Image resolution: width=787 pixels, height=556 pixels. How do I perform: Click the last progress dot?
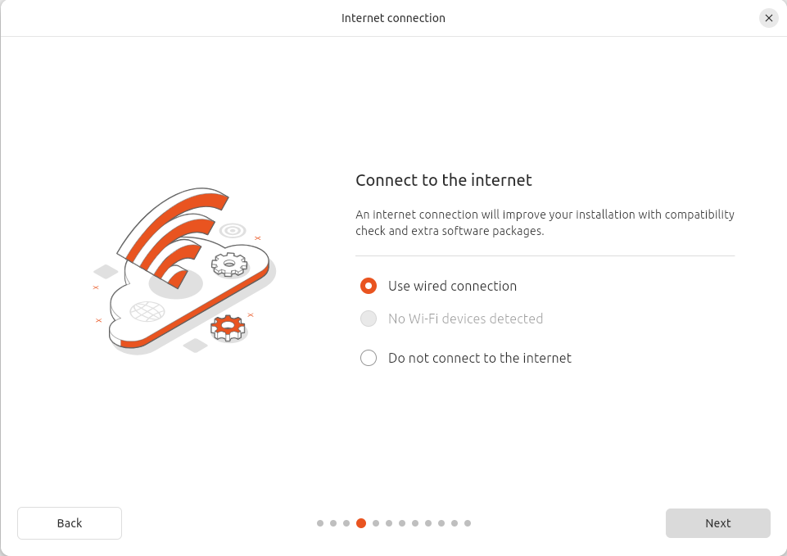(x=468, y=522)
